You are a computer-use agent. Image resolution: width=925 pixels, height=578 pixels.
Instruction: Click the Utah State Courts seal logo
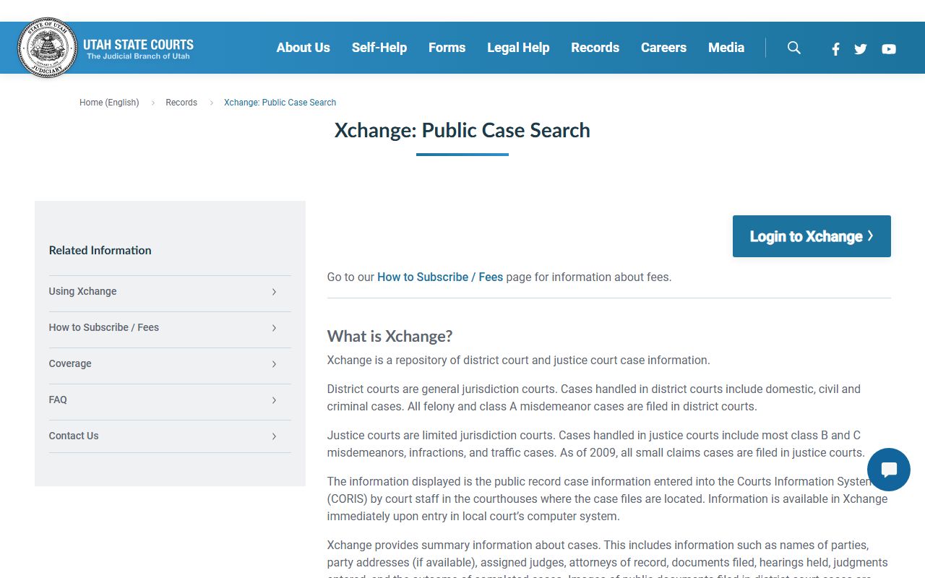(47, 48)
